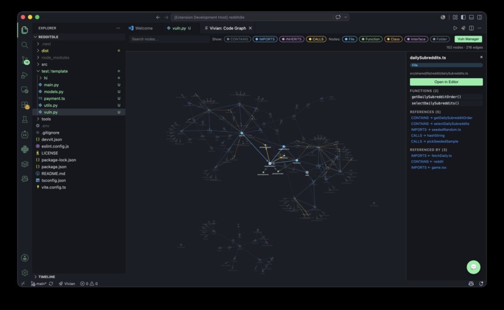
Task: Toggle the Interface node filter
Action: click(416, 39)
